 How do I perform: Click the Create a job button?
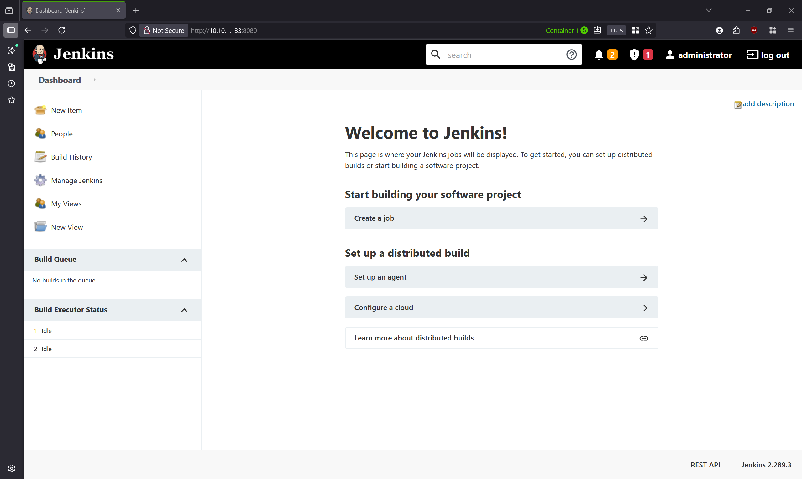[x=501, y=218]
